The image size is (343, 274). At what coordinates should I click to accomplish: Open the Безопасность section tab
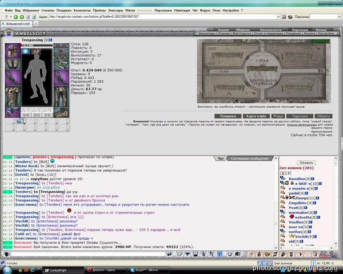click(271, 30)
